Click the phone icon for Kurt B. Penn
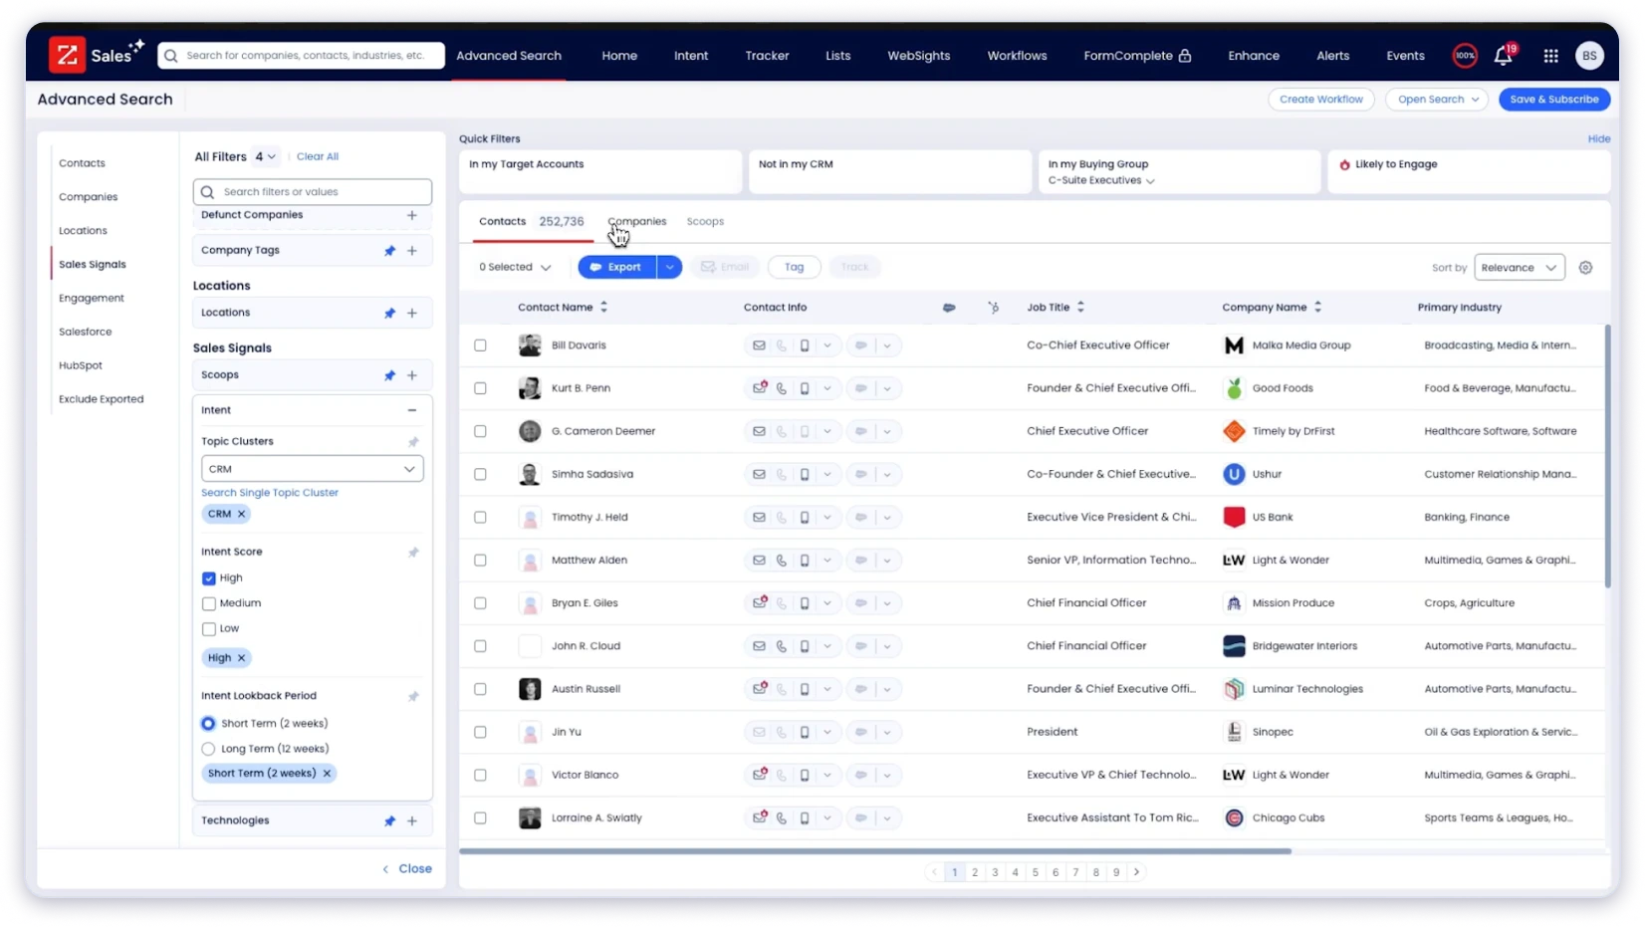 tap(782, 388)
